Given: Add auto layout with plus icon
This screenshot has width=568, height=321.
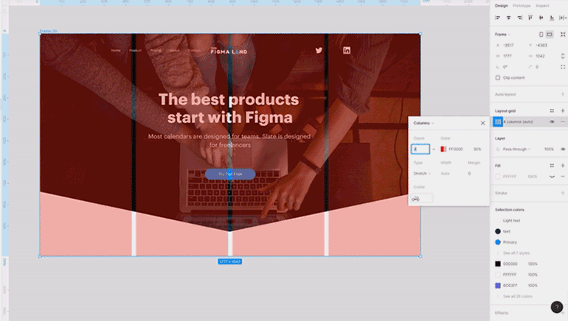Looking at the screenshot, I should (x=563, y=94).
